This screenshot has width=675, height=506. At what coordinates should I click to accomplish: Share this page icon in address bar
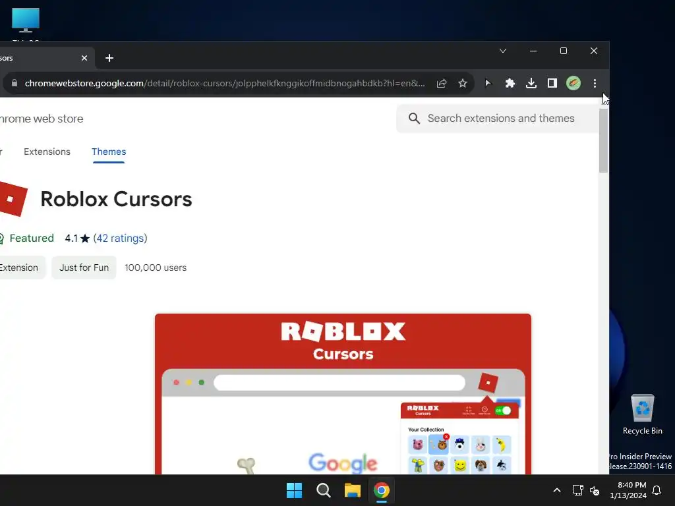pos(442,83)
